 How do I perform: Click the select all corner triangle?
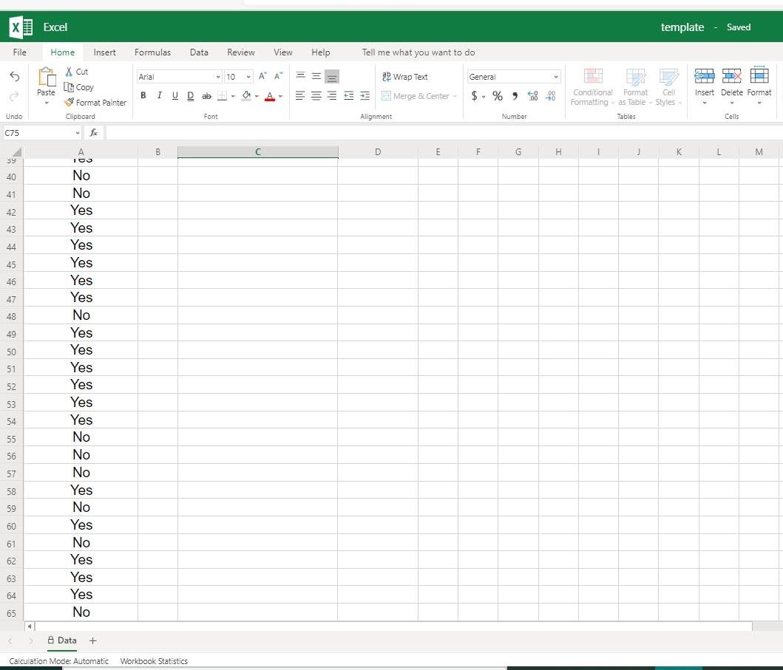tap(16, 152)
